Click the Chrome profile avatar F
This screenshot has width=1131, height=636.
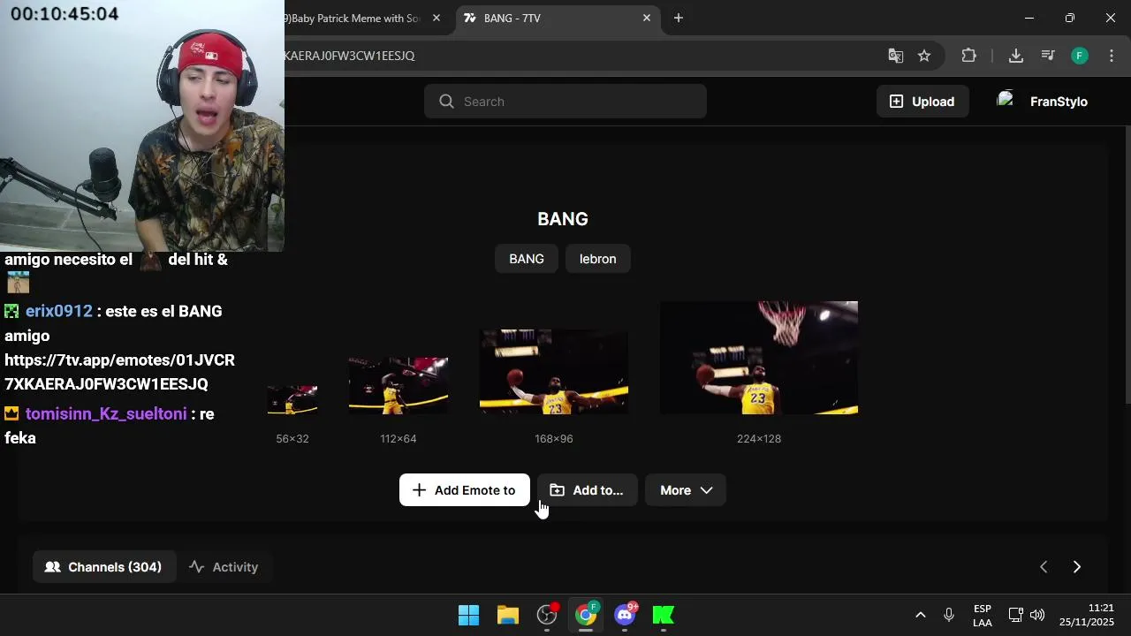(x=1080, y=56)
